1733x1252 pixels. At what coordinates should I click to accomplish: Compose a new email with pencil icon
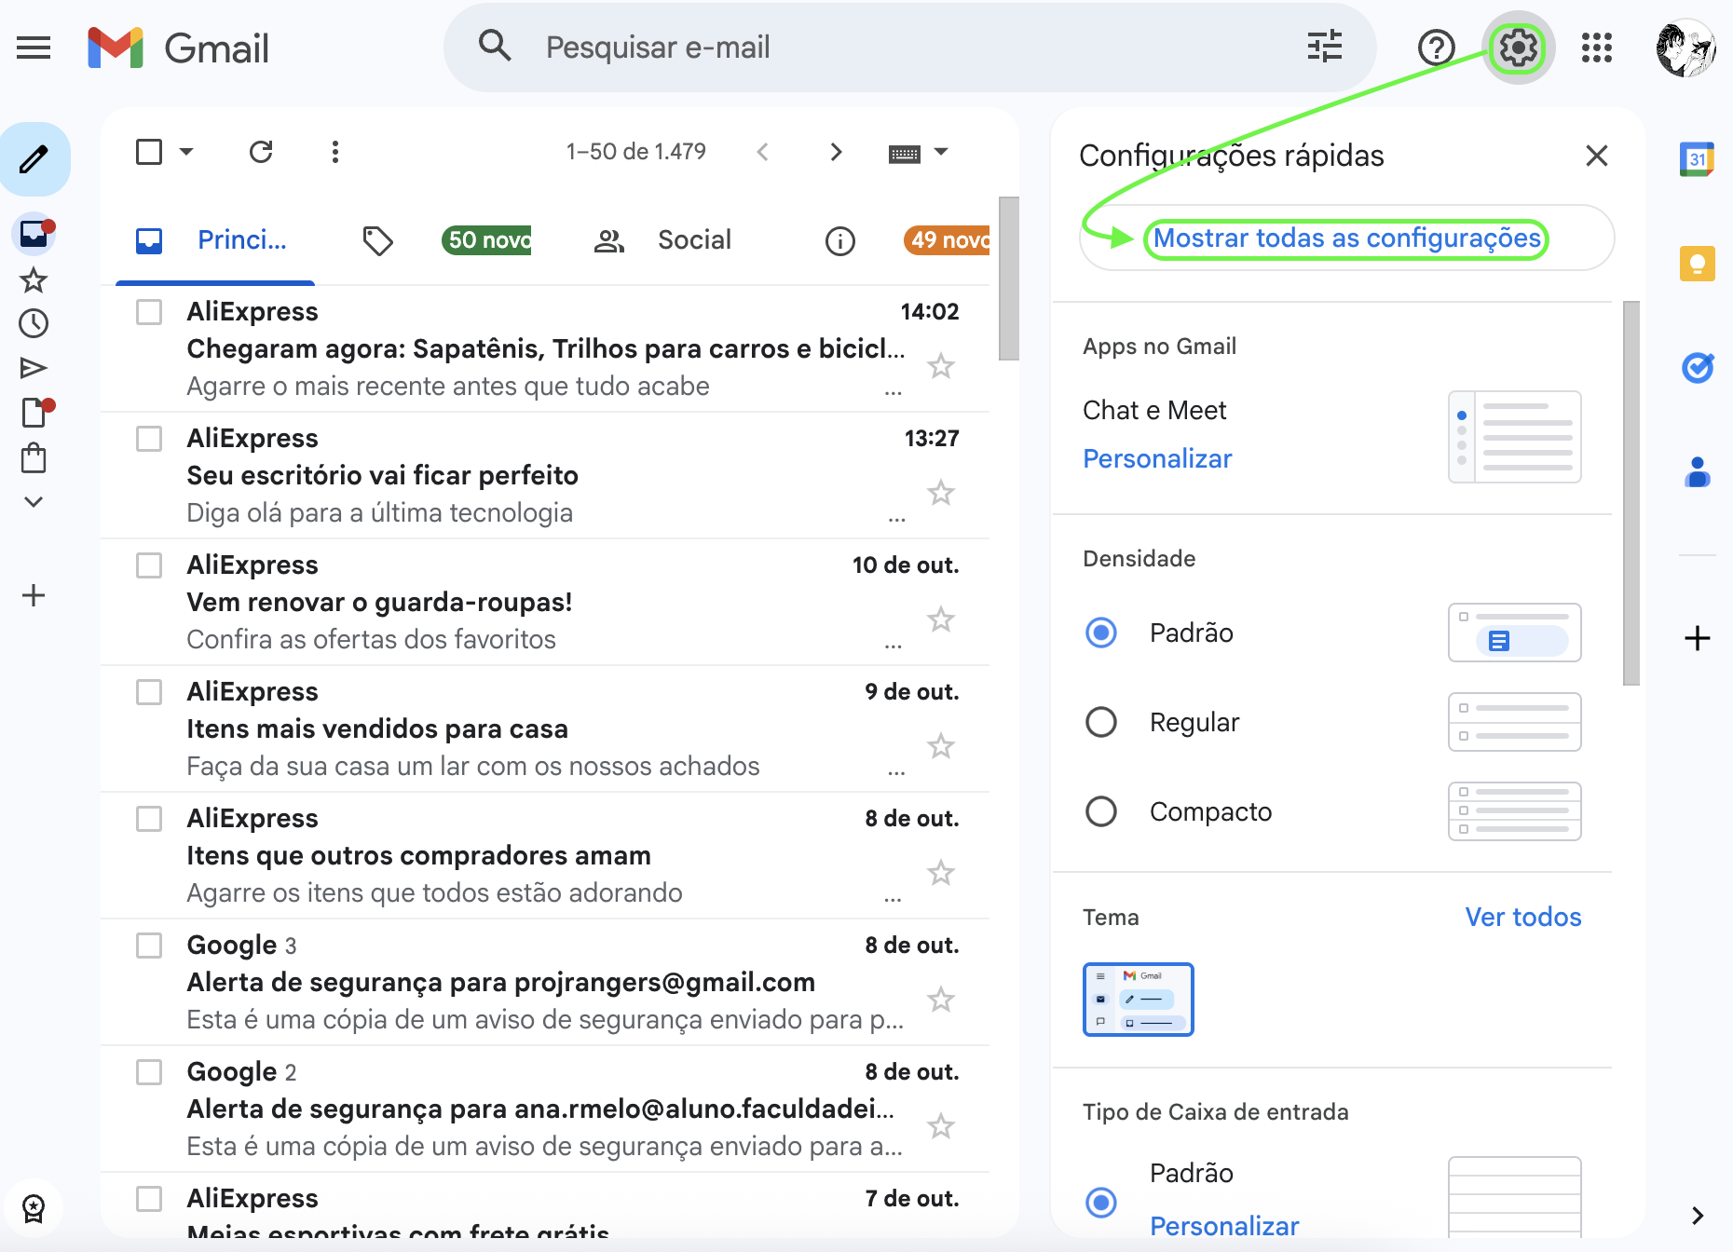pos(34,159)
